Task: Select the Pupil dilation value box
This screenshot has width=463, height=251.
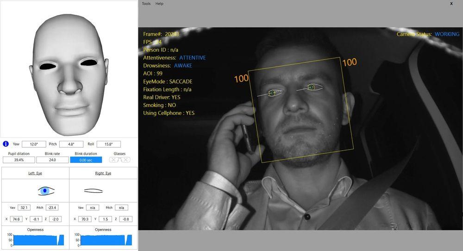Action: 19,160
